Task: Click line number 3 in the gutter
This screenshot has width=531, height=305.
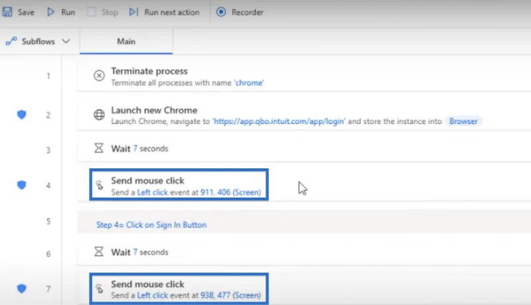Action: pos(48,150)
